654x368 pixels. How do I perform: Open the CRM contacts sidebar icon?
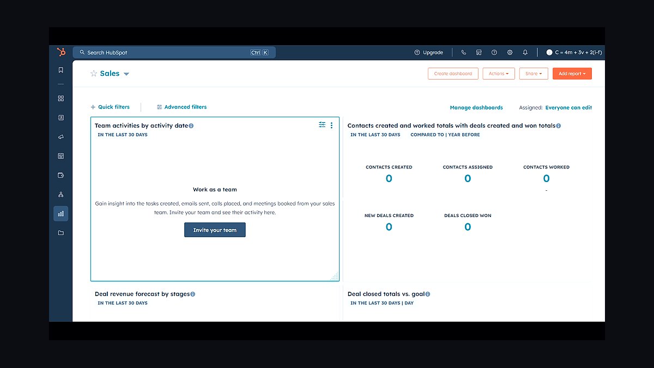tap(61, 118)
